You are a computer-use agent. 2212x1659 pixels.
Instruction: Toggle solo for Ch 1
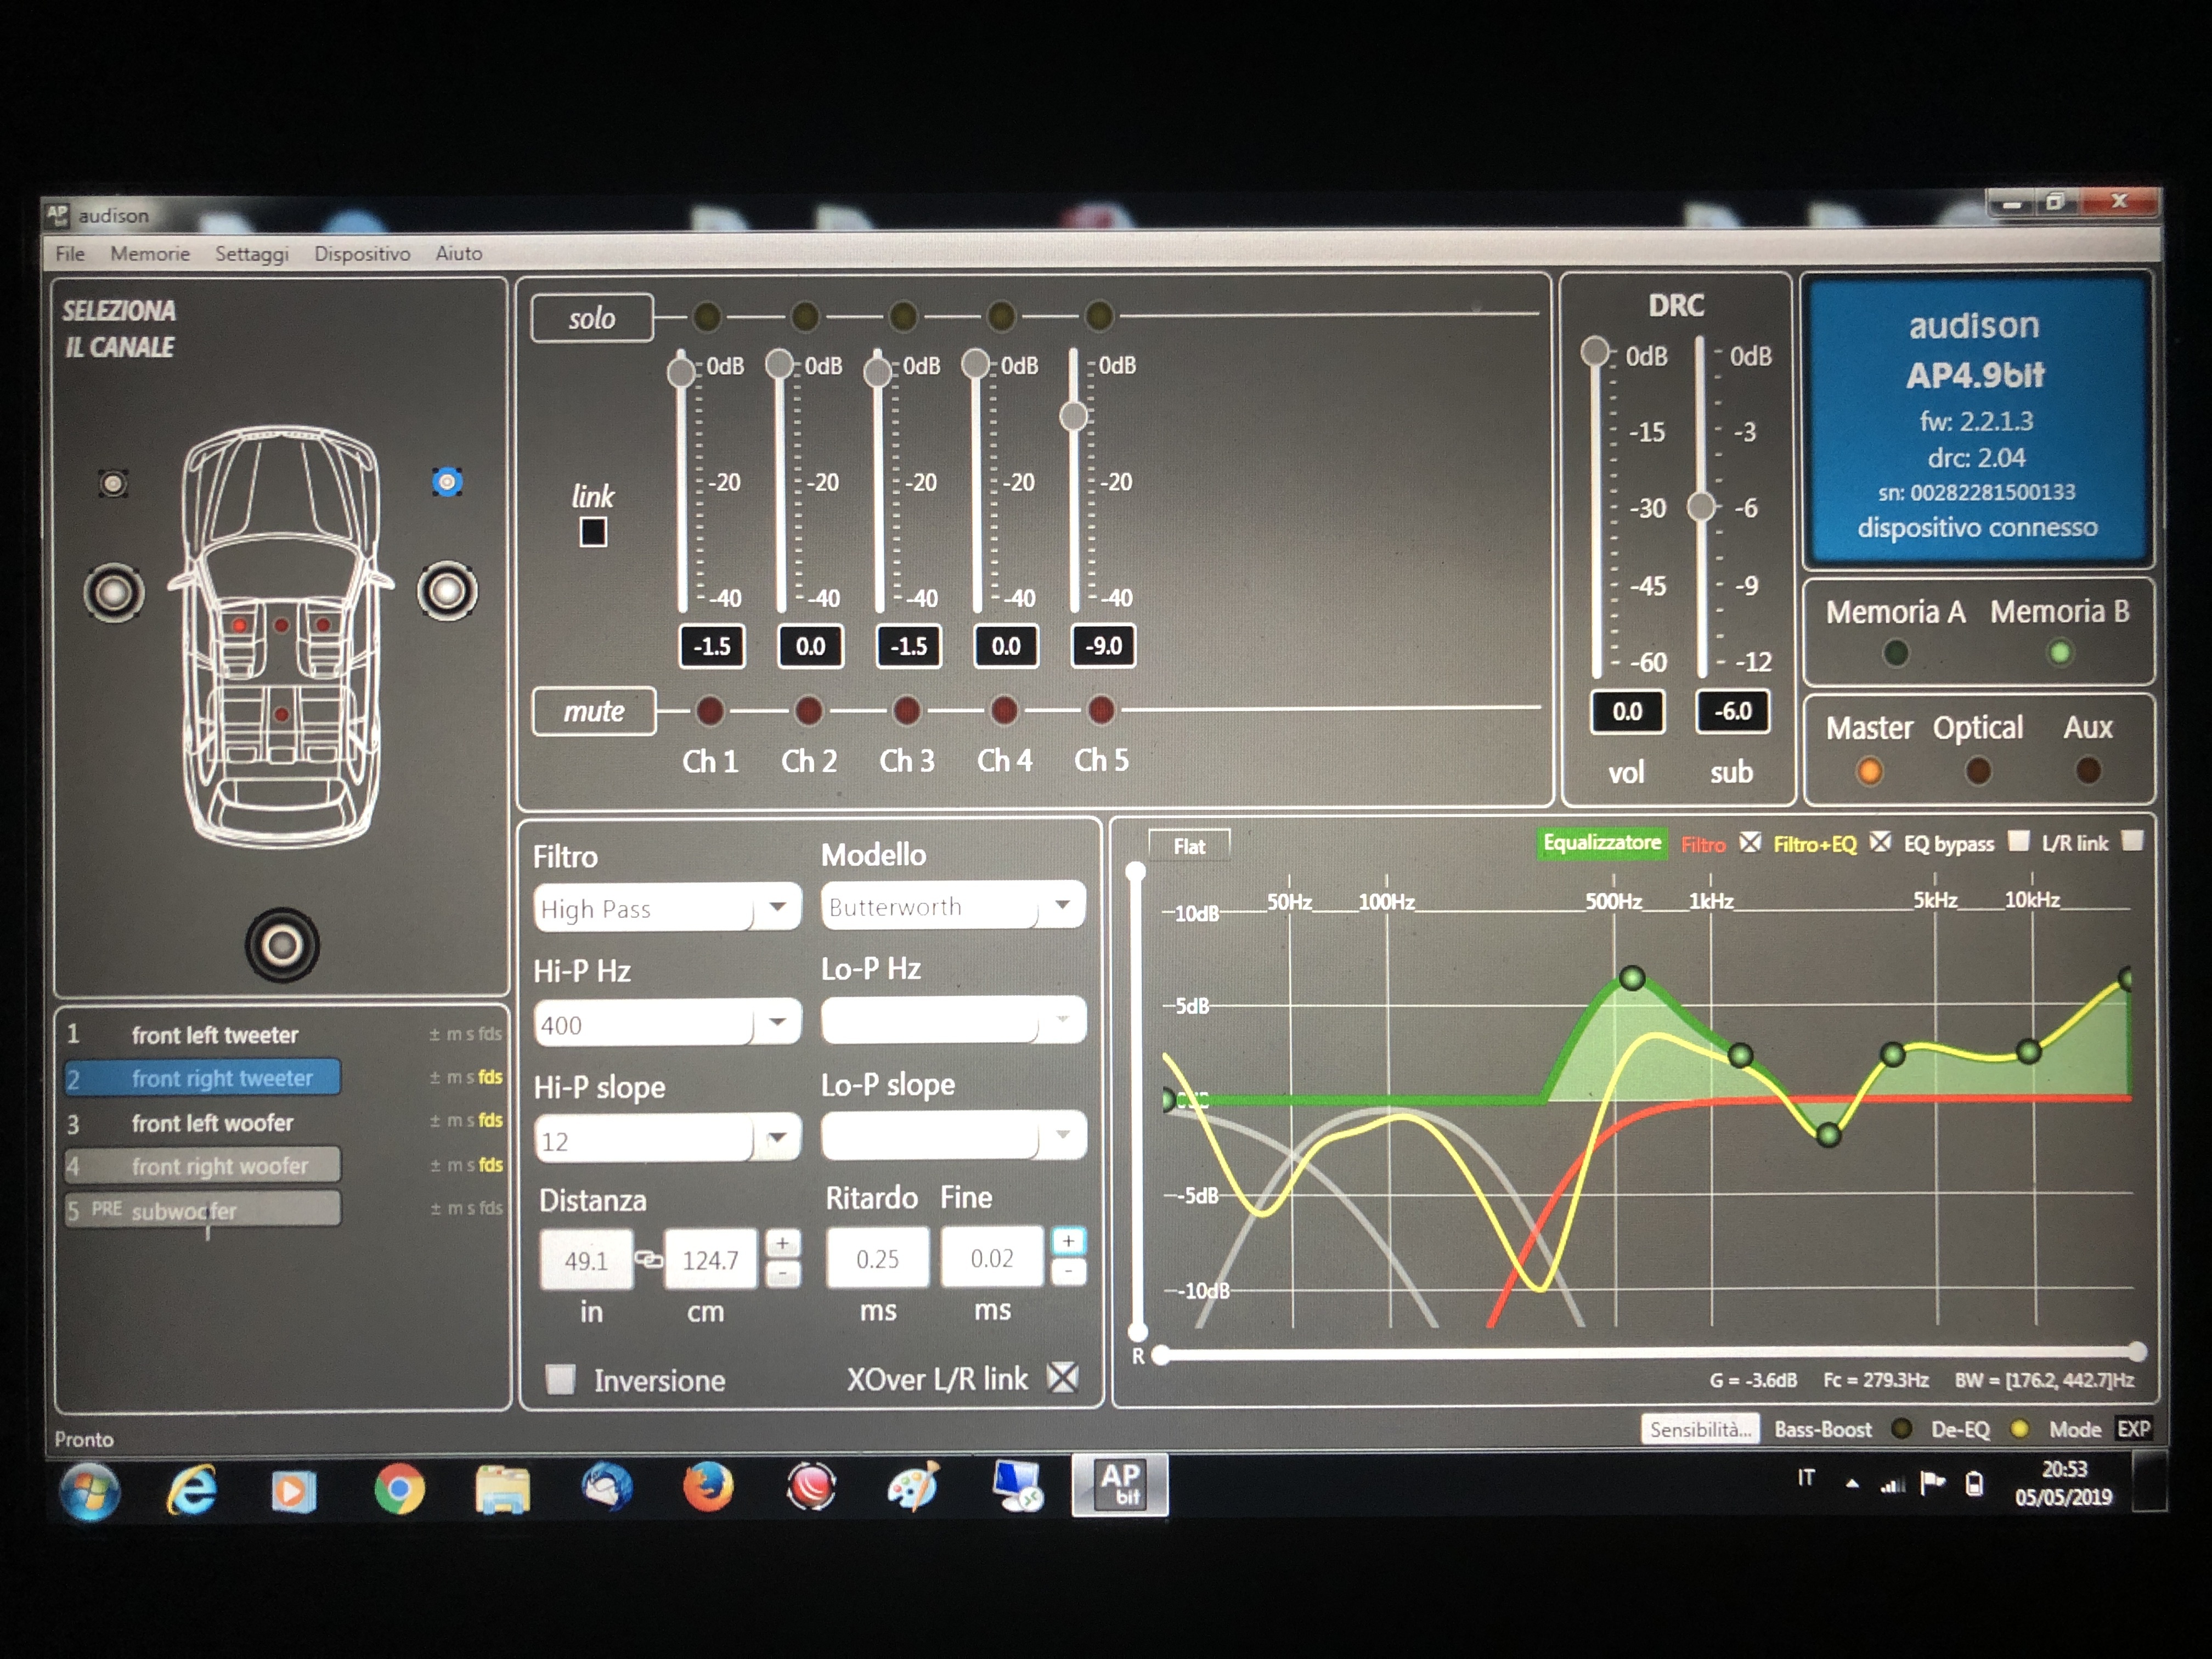[707, 317]
